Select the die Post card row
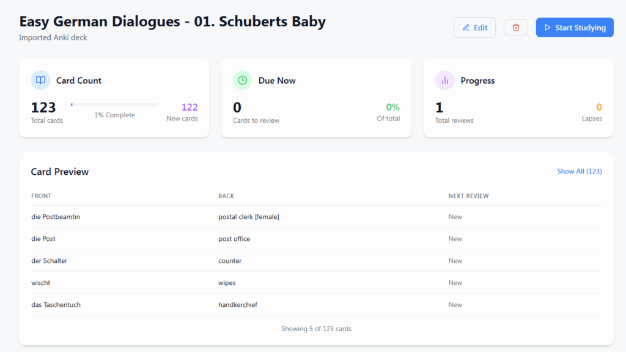626x352 pixels. point(43,239)
